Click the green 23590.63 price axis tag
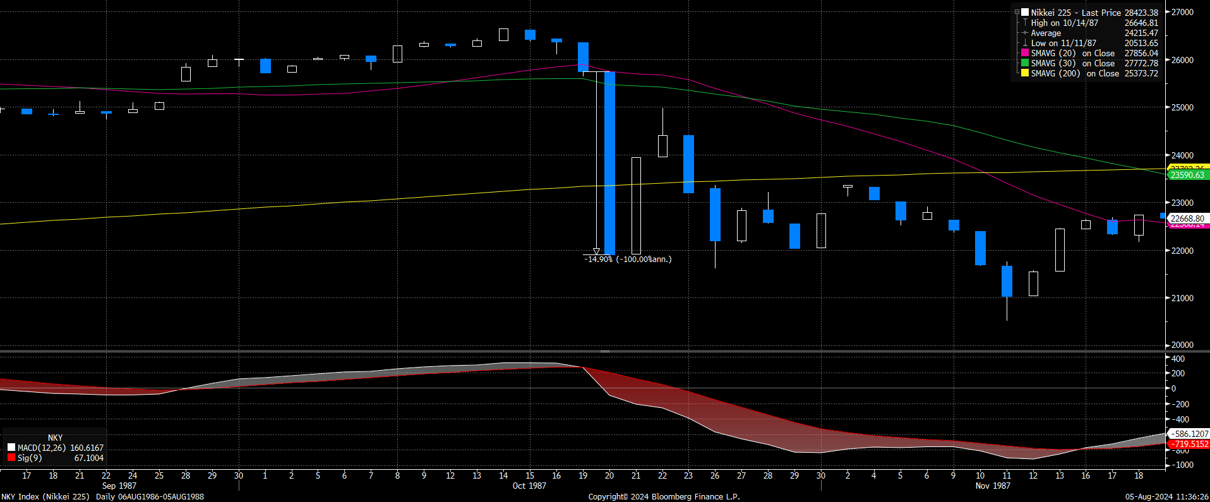 pos(1187,175)
